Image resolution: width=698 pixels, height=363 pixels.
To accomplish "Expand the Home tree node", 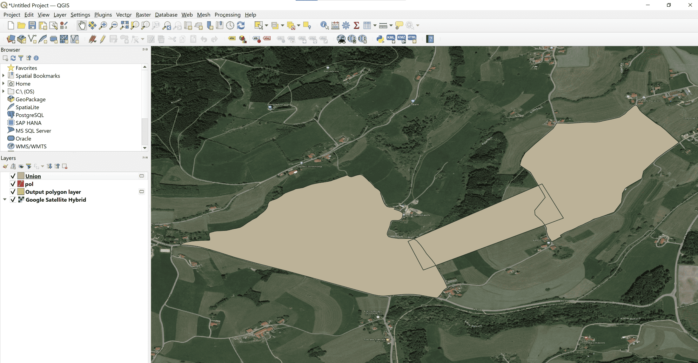I will (x=3, y=84).
